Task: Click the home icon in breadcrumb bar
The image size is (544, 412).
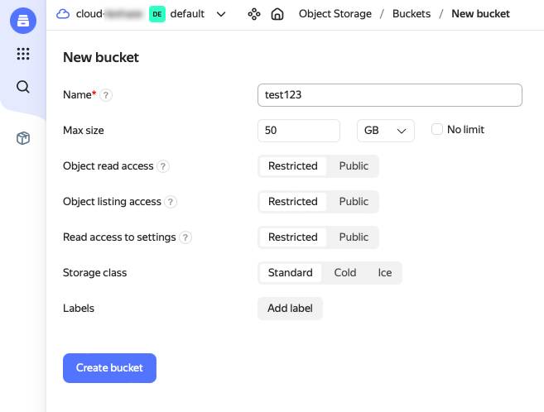Action: [277, 14]
